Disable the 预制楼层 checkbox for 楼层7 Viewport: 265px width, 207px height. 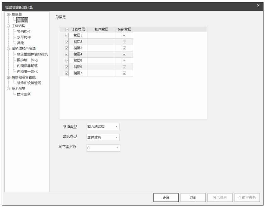tap(124, 73)
